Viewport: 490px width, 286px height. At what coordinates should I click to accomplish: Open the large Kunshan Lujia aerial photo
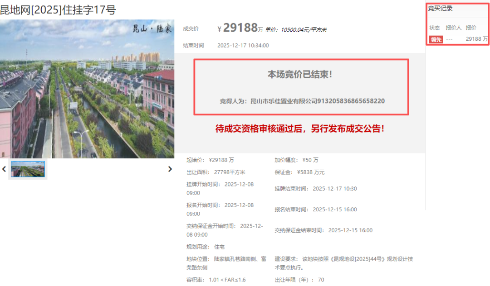pos(87,89)
